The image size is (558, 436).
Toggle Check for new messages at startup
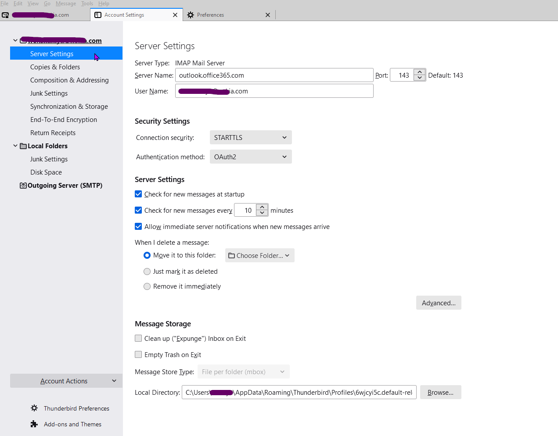tap(138, 194)
